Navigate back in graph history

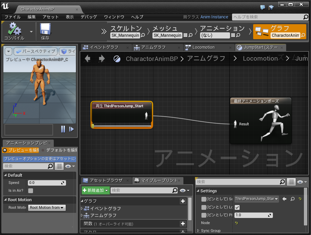(x=87, y=59)
